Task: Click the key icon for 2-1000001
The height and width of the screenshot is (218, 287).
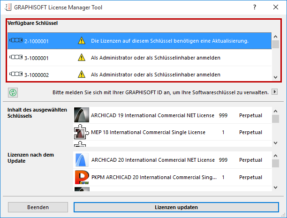Action: [16, 41]
